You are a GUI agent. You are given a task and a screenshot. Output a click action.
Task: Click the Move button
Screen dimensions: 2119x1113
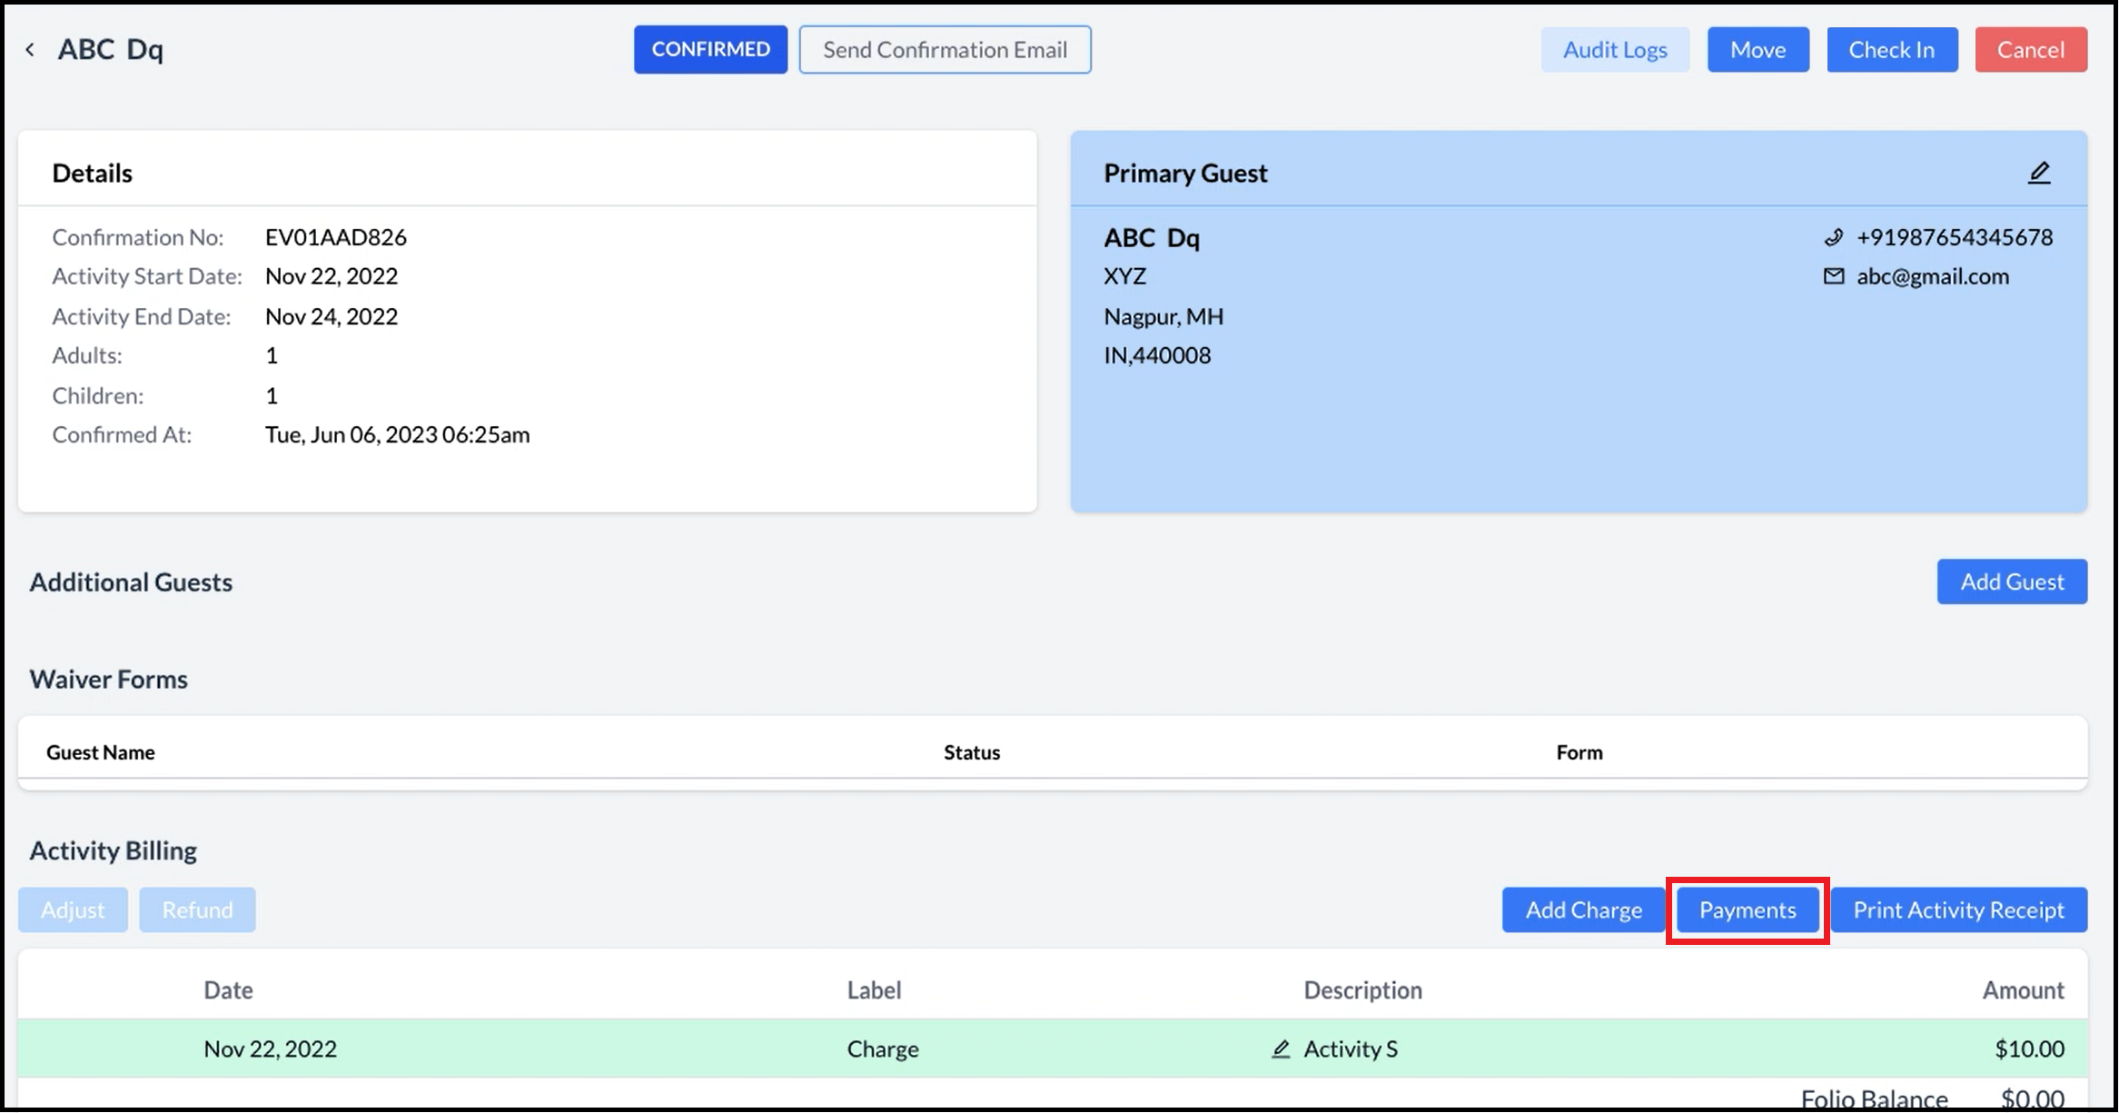pyautogui.click(x=1758, y=49)
